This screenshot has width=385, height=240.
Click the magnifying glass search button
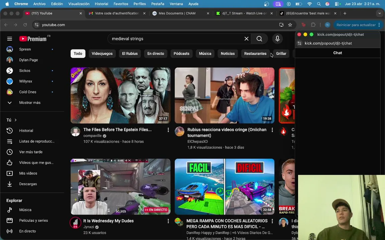[259, 39]
